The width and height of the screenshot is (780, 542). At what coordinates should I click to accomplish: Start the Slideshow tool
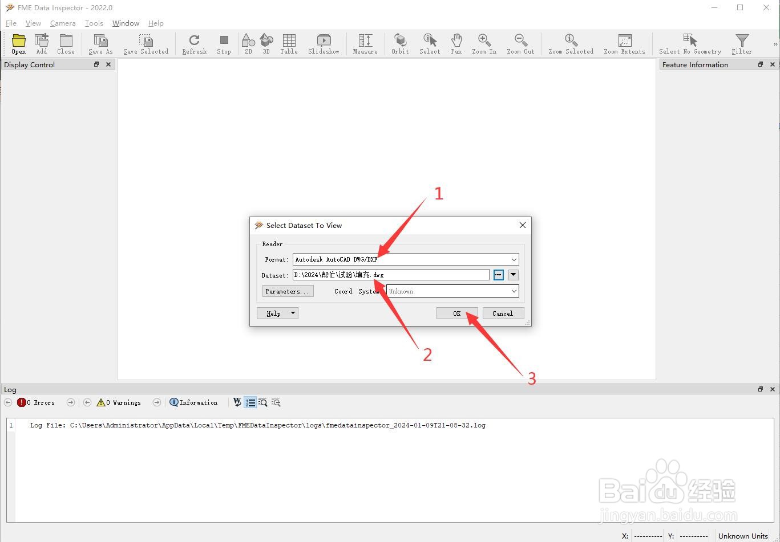(x=324, y=44)
